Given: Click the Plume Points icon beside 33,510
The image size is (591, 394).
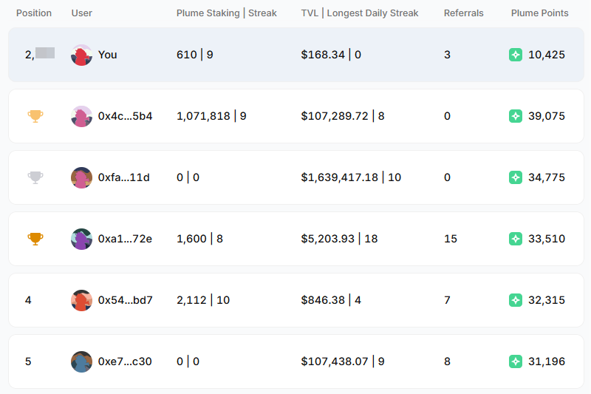Looking at the screenshot, I should click(x=516, y=239).
